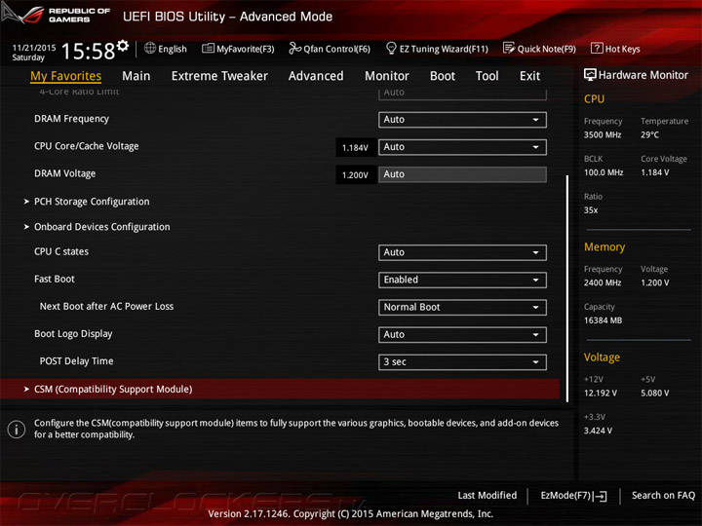Click the 1.184V voltage readout
Image resolution: width=702 pixels, height=526 pixels.
(x=356, y=148)
